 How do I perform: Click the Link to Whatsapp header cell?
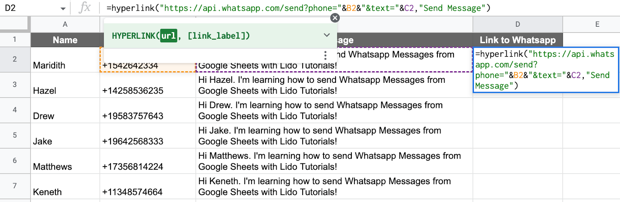click(x=517, y=40)
